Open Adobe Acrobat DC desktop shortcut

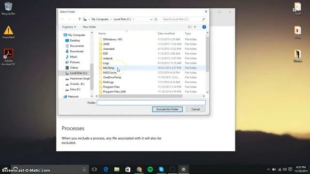pos(8,57)
